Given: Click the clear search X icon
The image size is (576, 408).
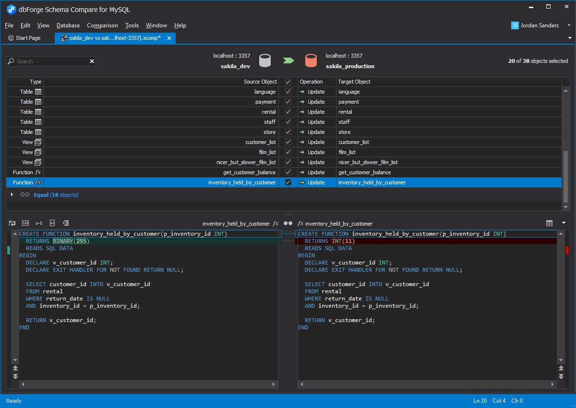Looking at the screenshot, I should click(92, 61).
